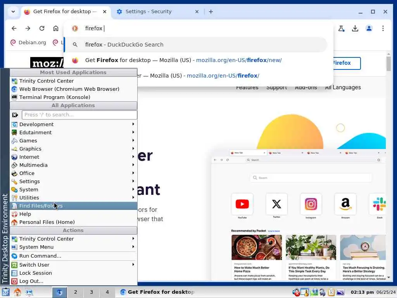Switch to the Settings - Security tab
Screen dimensions: 397x298
click(157, 12)
